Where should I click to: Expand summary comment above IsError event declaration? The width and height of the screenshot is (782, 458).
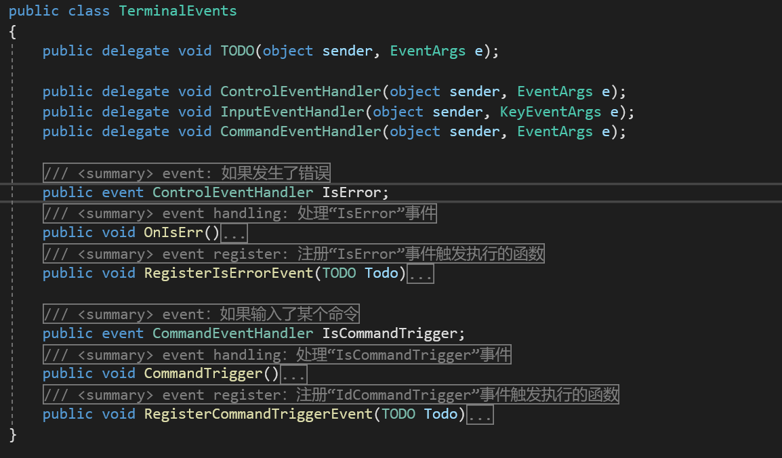[187, 173]
